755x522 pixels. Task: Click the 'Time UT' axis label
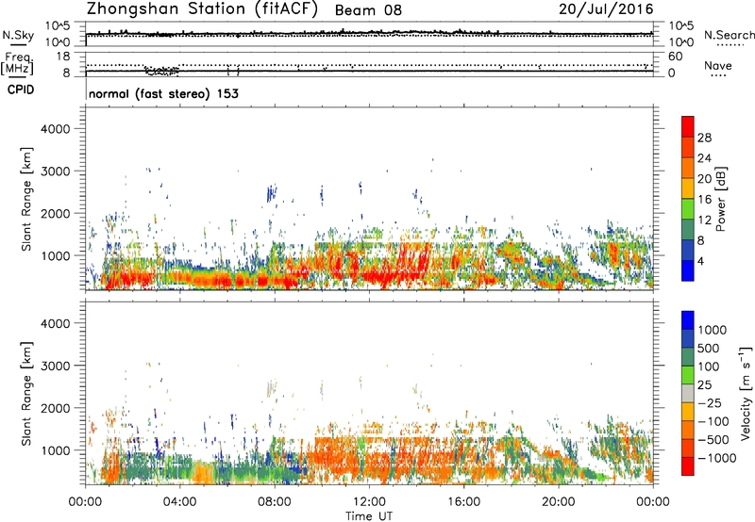tap(369, 516)
